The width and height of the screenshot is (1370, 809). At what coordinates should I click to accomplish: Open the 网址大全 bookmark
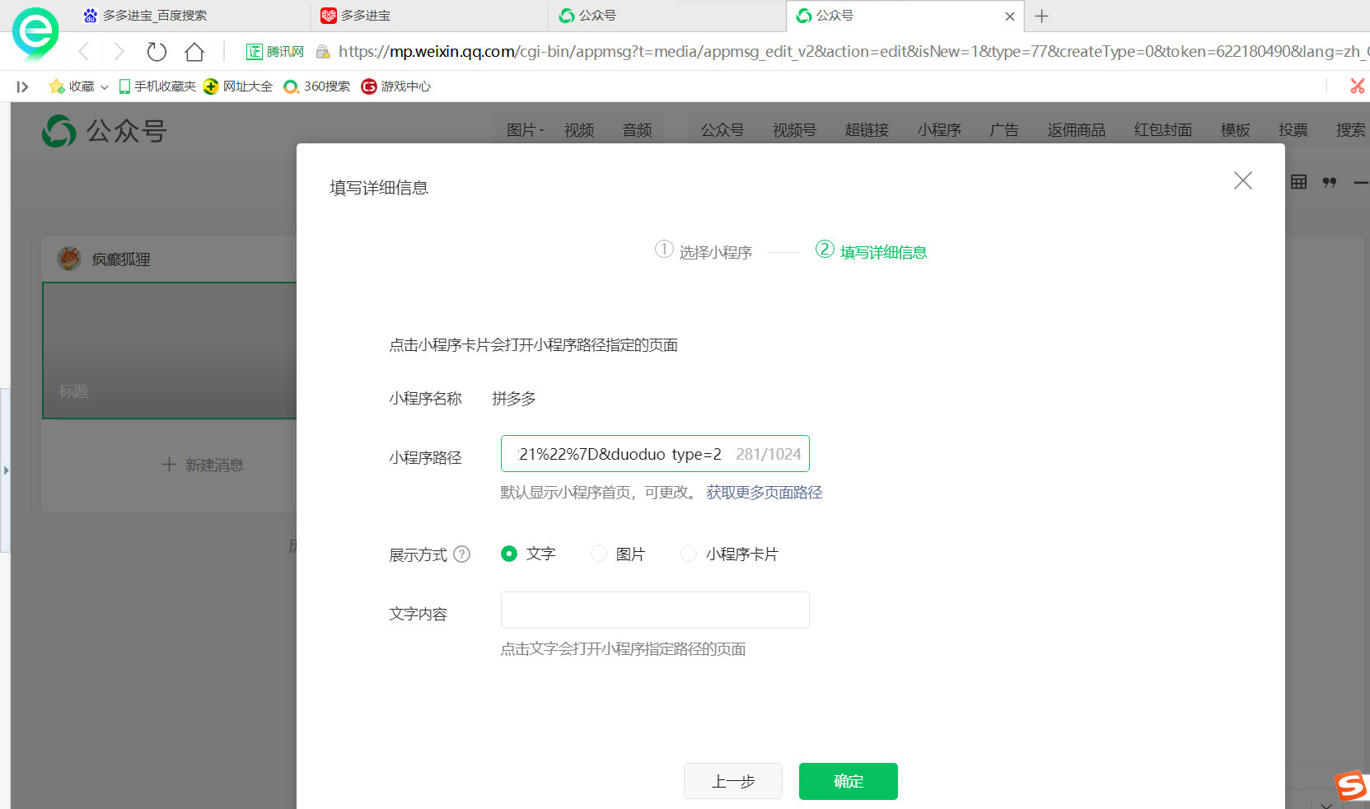click(x=238, y=86)
